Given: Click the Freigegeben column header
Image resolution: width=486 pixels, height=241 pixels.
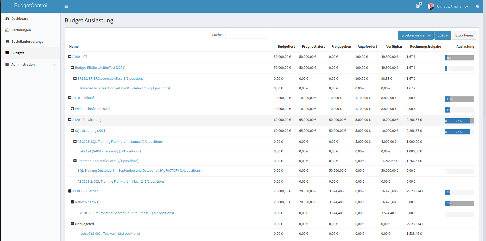Looking at the screenshot, I should [341, 46].
